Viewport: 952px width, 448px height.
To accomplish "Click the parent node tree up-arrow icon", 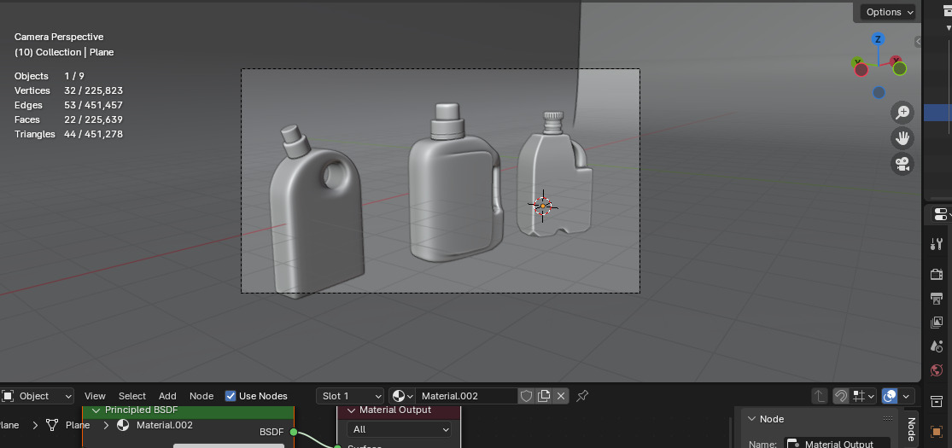I will click(820, 397).
